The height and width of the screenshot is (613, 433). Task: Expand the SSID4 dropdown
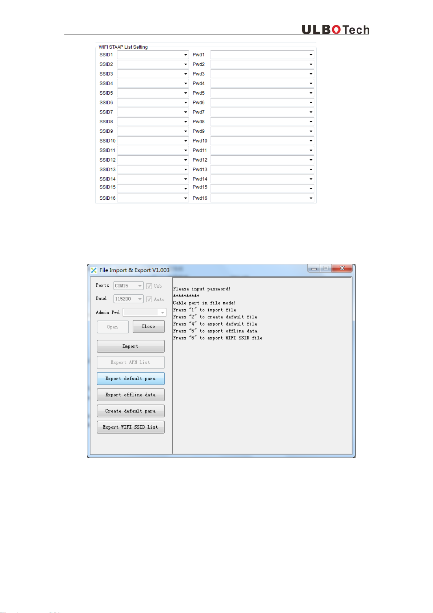pyautogui.click(x=185, y=84)
